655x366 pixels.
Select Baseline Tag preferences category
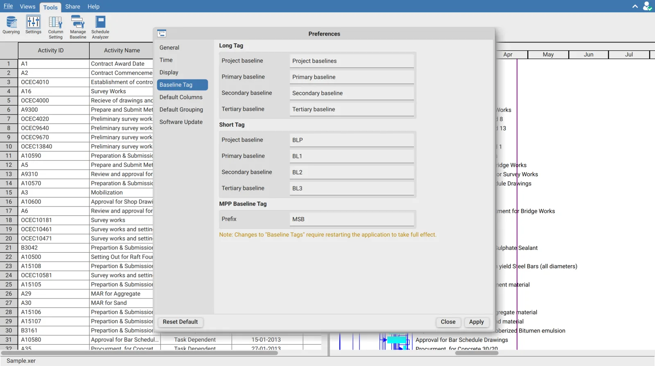pyautogui.click(x=182, y=85)
